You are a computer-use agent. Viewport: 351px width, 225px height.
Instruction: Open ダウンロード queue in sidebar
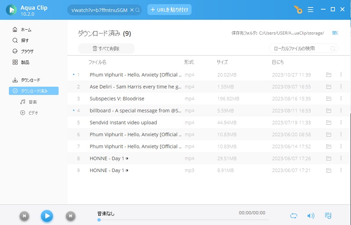click(26, 80)
